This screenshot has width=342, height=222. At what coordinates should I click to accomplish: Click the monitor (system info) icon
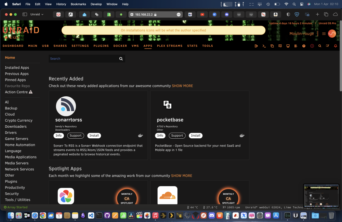click(x=288, y=46)
